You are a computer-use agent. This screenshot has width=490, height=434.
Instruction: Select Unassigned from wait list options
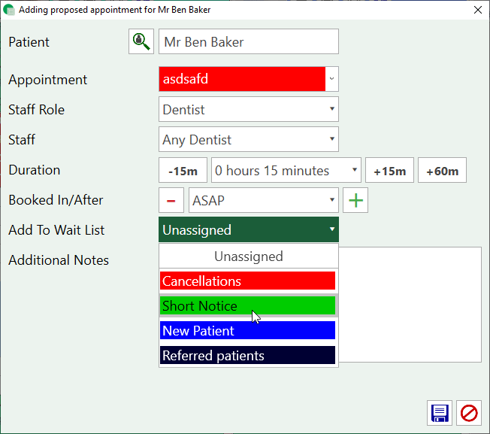[248, 256]
